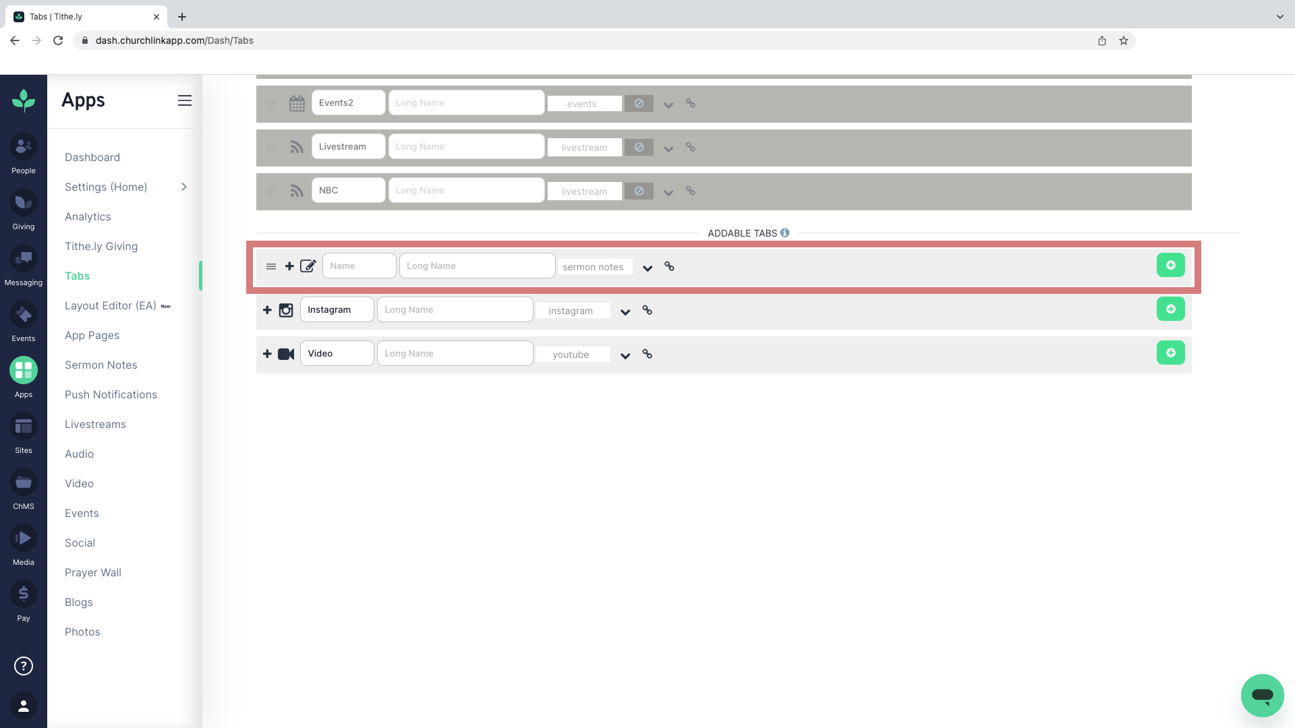Viewport: 1295px width, 728px height.
Task: Open the Dashboard menu item
Action: [92, 157]
